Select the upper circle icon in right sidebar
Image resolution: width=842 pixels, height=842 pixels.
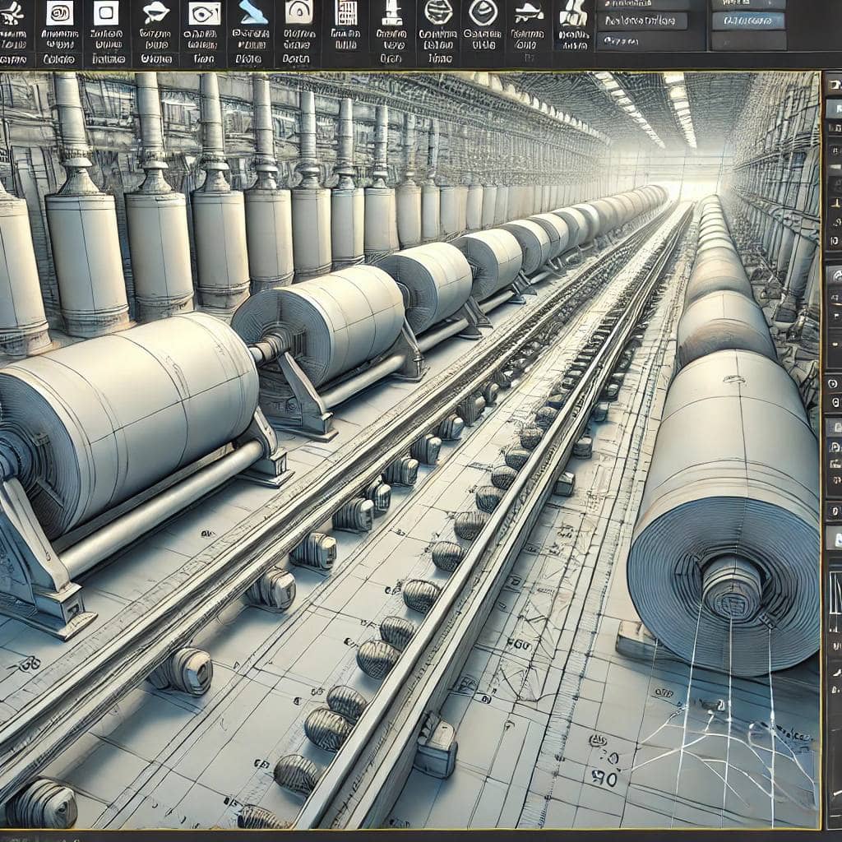(833, 383)
